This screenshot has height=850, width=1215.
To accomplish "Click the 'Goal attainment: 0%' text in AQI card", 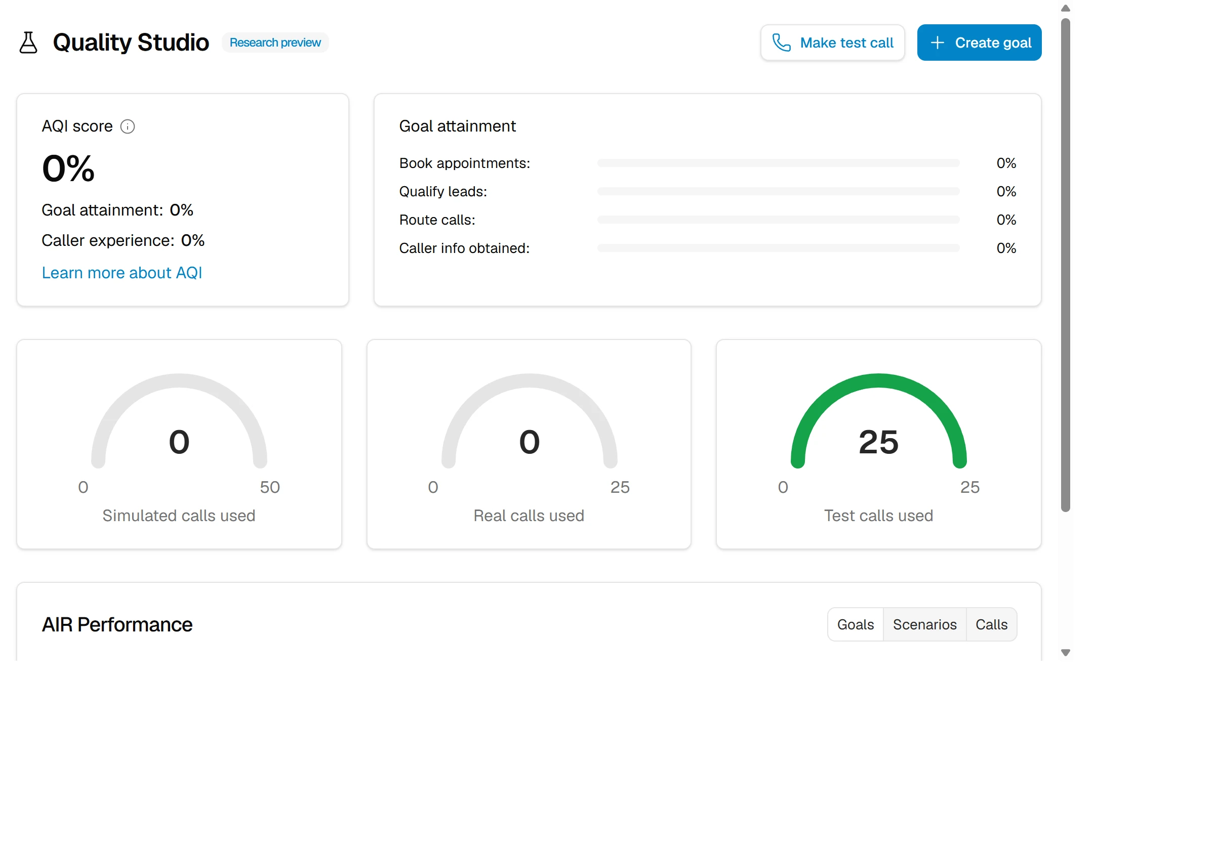I will [117, 210].
